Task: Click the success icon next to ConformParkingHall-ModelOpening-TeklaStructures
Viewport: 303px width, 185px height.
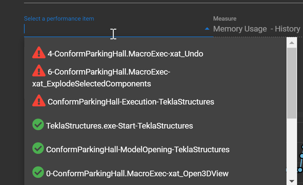Action: pyautogui.click(x=38, y=148)
